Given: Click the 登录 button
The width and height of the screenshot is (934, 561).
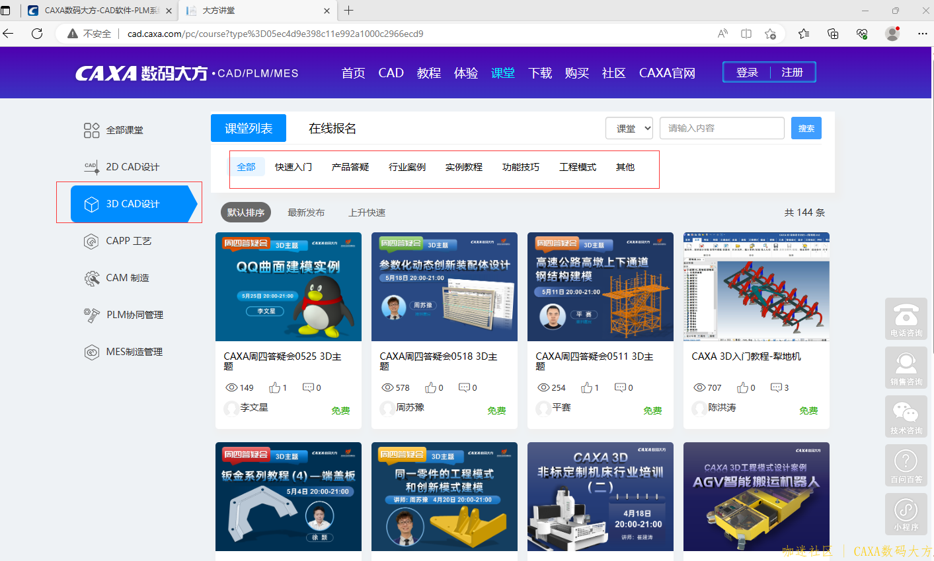Looking at the screenshot, I should (747, 73).
